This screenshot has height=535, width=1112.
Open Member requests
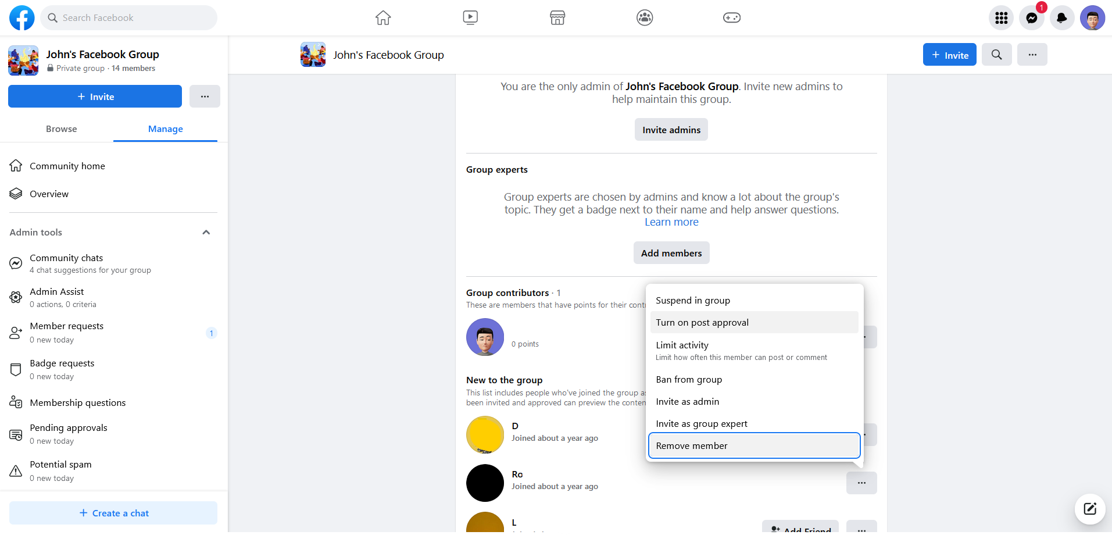tap(113, 332)
